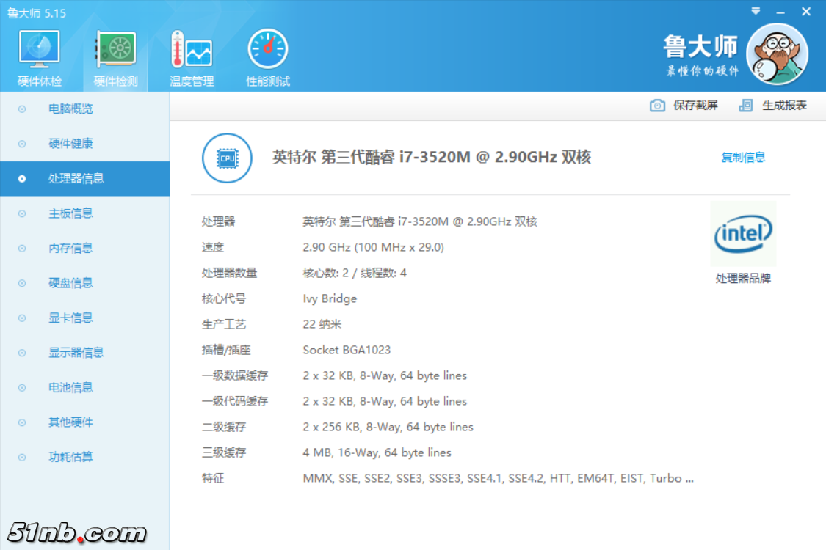Go to 硬盘信息 page
The width and height of the screenshot is (826, 550).
pos(70,283)
